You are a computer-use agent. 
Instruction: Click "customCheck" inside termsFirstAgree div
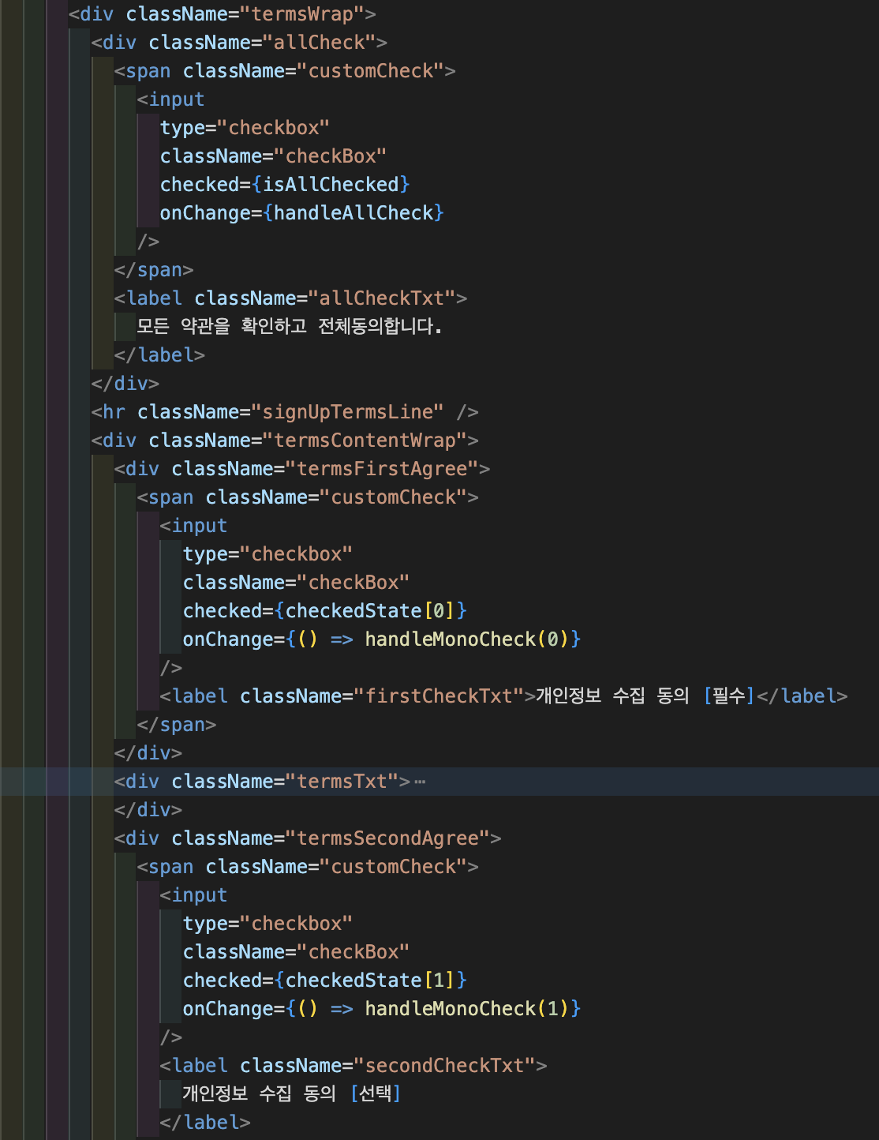[393, 497]
